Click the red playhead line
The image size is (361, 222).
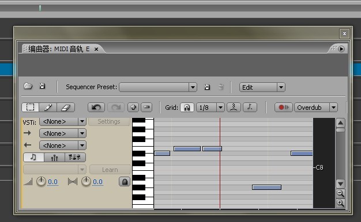tap(220, 163)
